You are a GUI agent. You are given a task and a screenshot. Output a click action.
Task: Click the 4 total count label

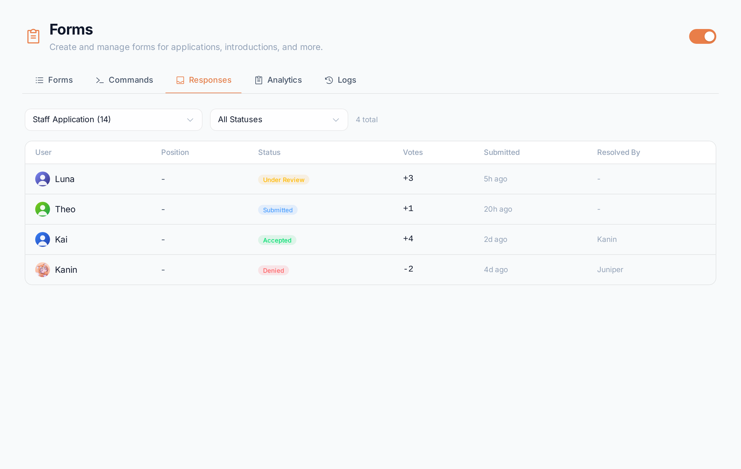click(x=367, y=120)
